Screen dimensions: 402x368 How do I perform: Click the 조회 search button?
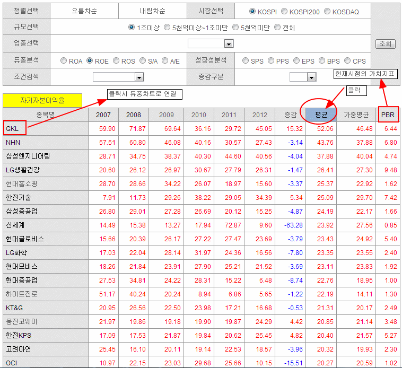coord(386,44)
